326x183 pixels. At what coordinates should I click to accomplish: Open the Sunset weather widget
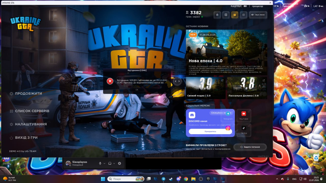(10, 179)
